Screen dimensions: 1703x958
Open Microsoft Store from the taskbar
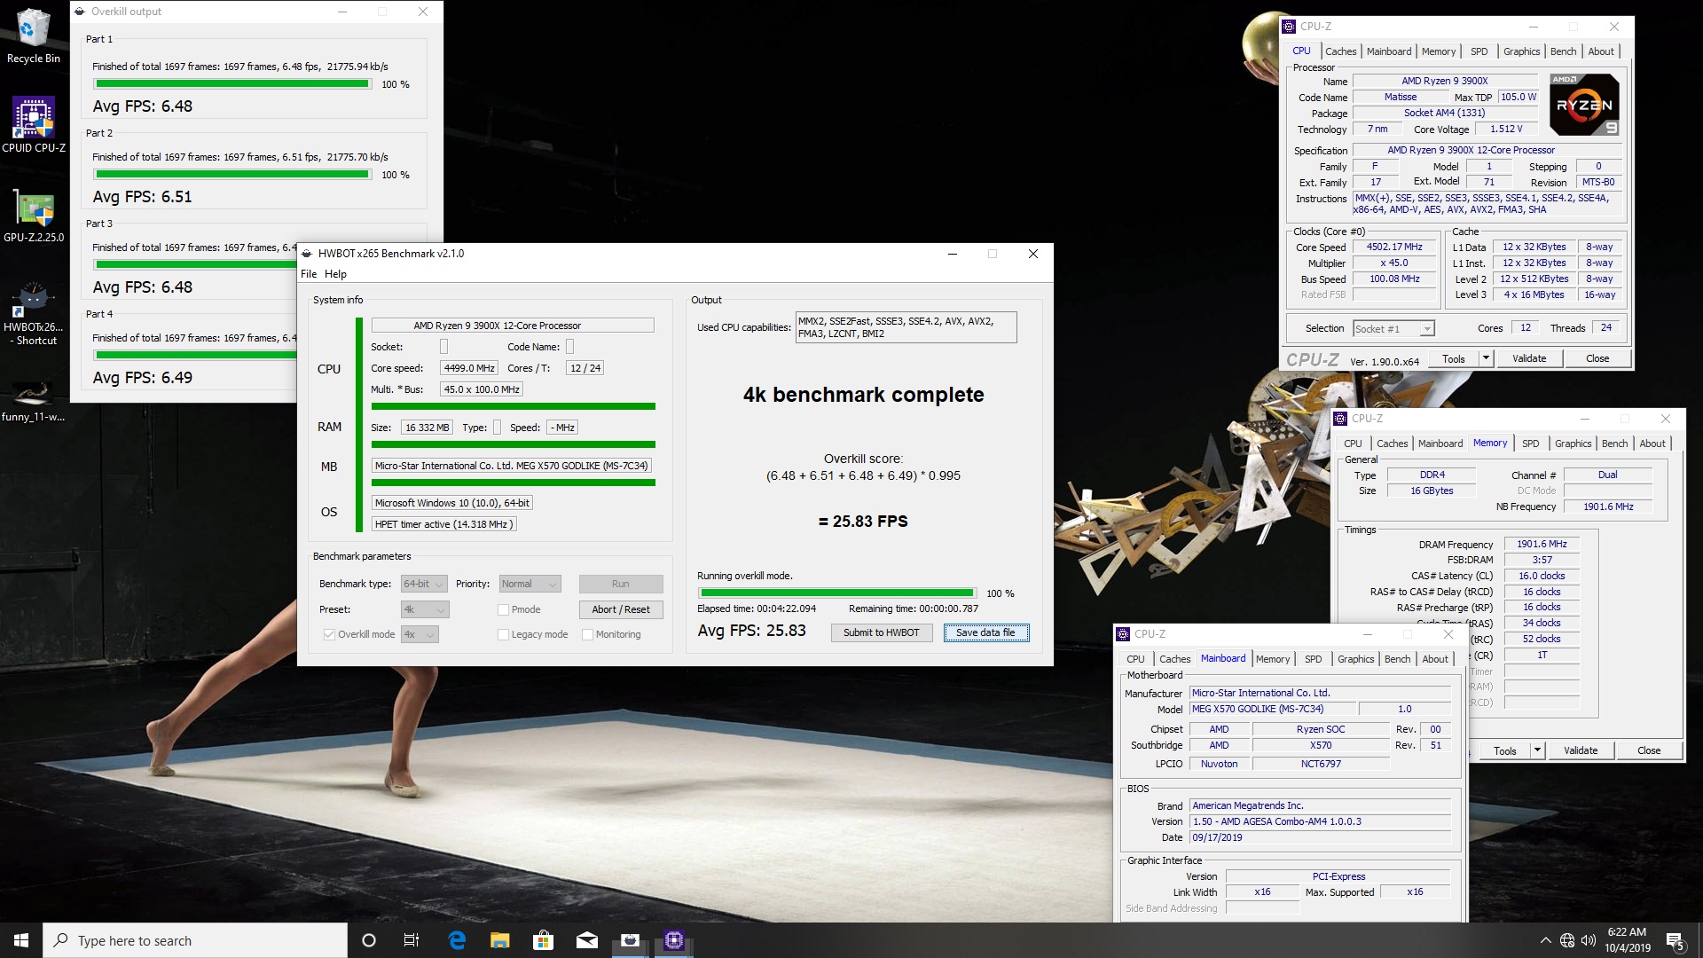(544, 940)
